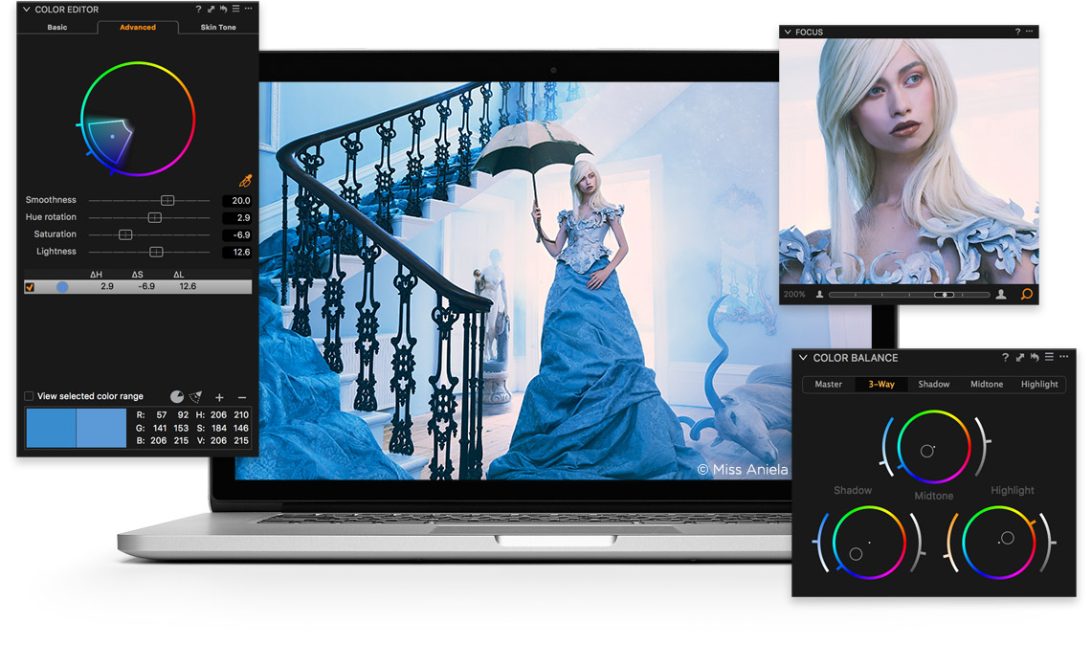Collapse the Color Editor panel chevron
The width and height of the screenshot is (1091, 667).
pyautogui.click(x=27, y=10)
